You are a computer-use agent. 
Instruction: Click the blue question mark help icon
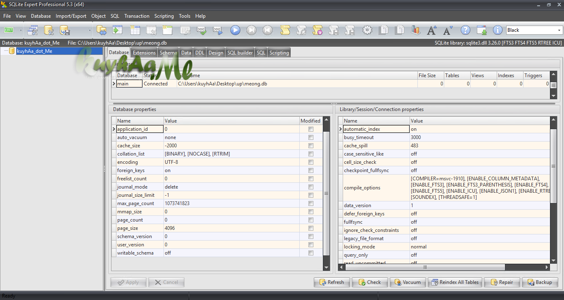point(466,30)
